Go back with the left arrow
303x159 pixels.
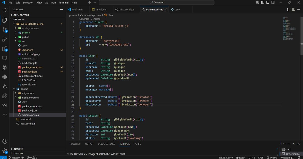90,3
